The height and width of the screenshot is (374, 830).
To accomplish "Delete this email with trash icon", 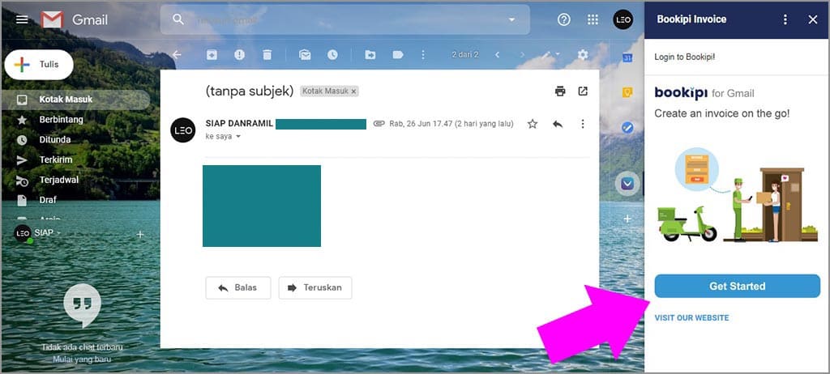I will tap(267, 54).
